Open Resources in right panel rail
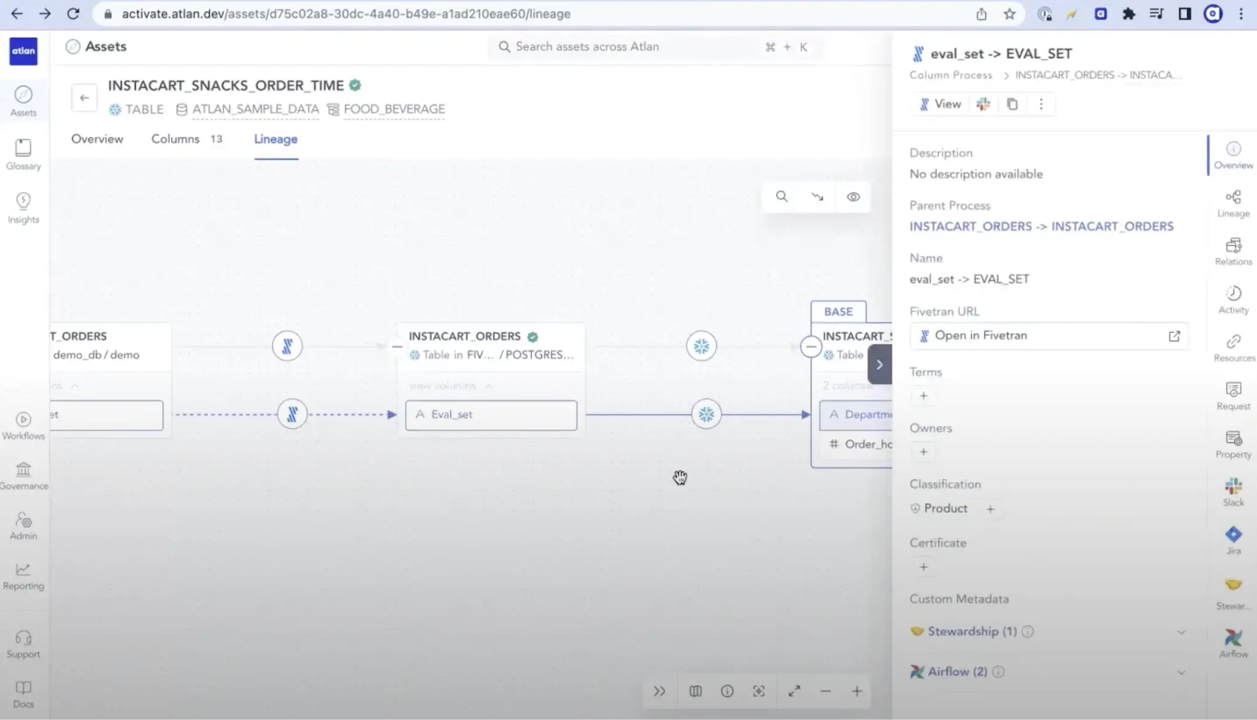The image size is (1257, 720). click(1233, 348)
